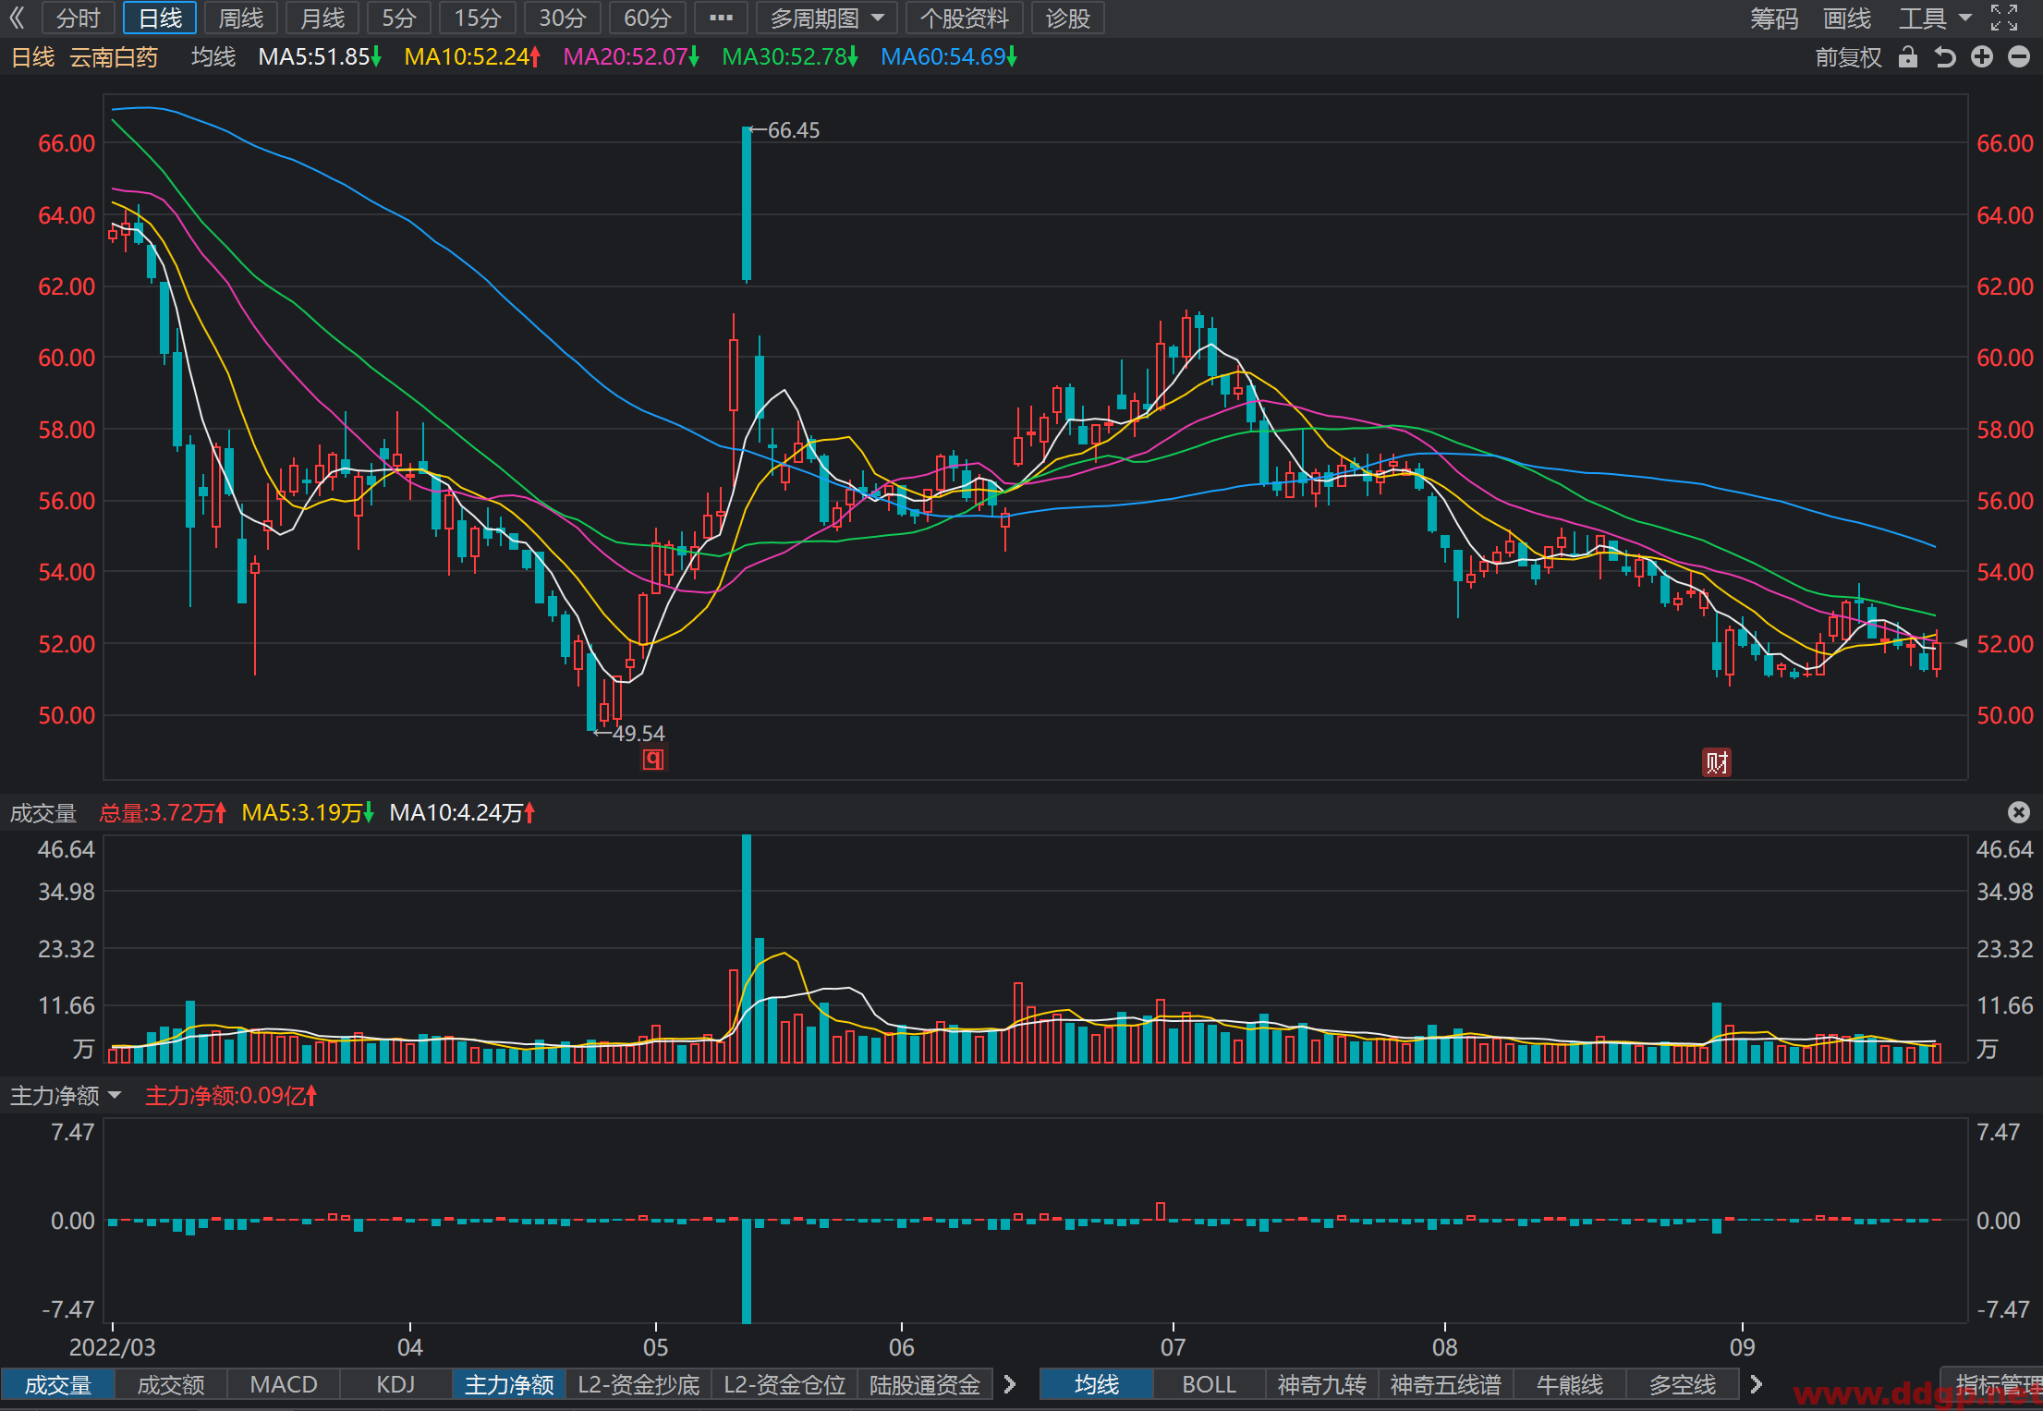Toggle the BOLL overlay indicator

tap(1209, 1384)
